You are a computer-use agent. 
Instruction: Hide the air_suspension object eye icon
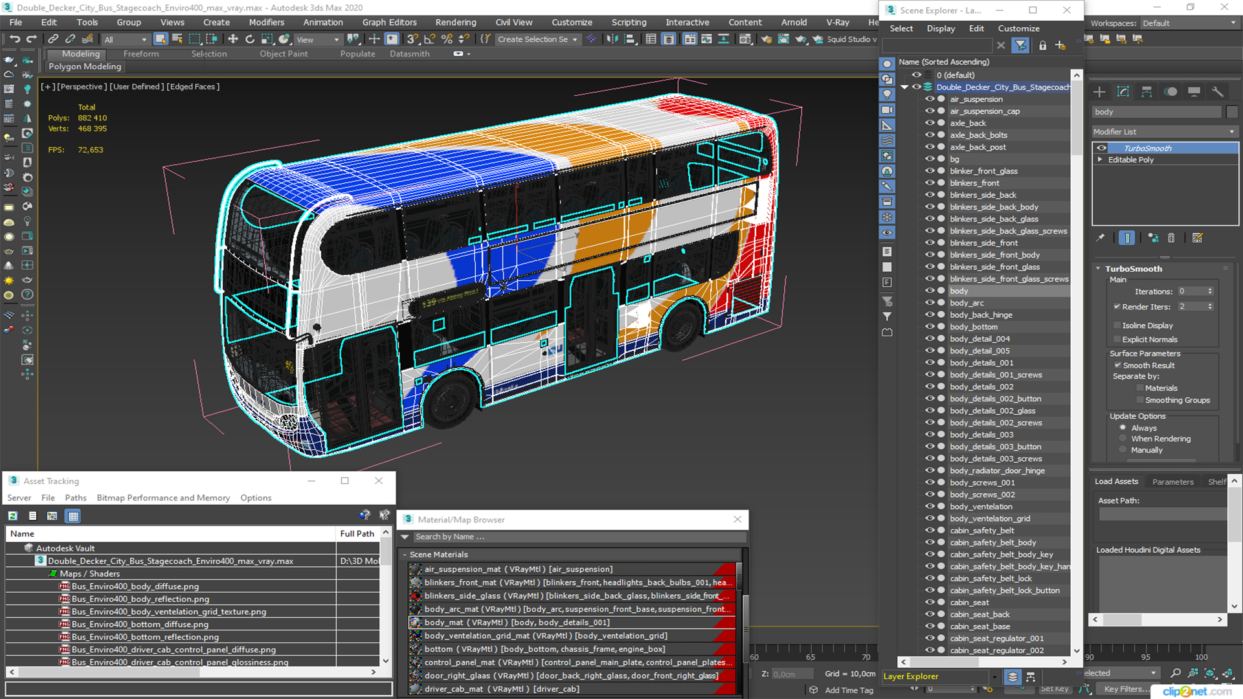click(930, 99)
